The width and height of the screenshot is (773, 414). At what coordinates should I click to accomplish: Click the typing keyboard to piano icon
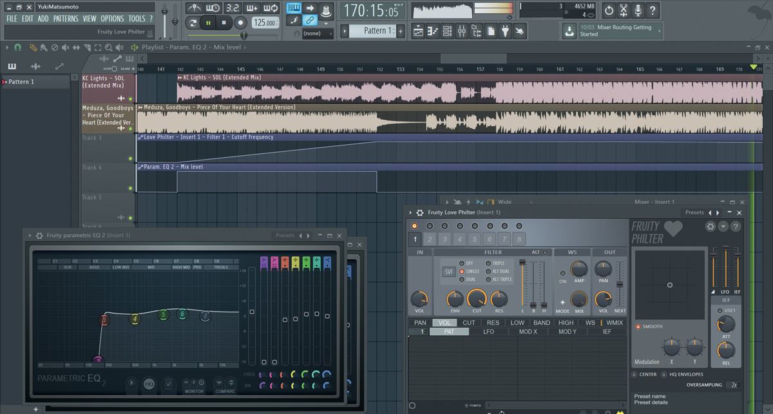click(x=294, y=8)
